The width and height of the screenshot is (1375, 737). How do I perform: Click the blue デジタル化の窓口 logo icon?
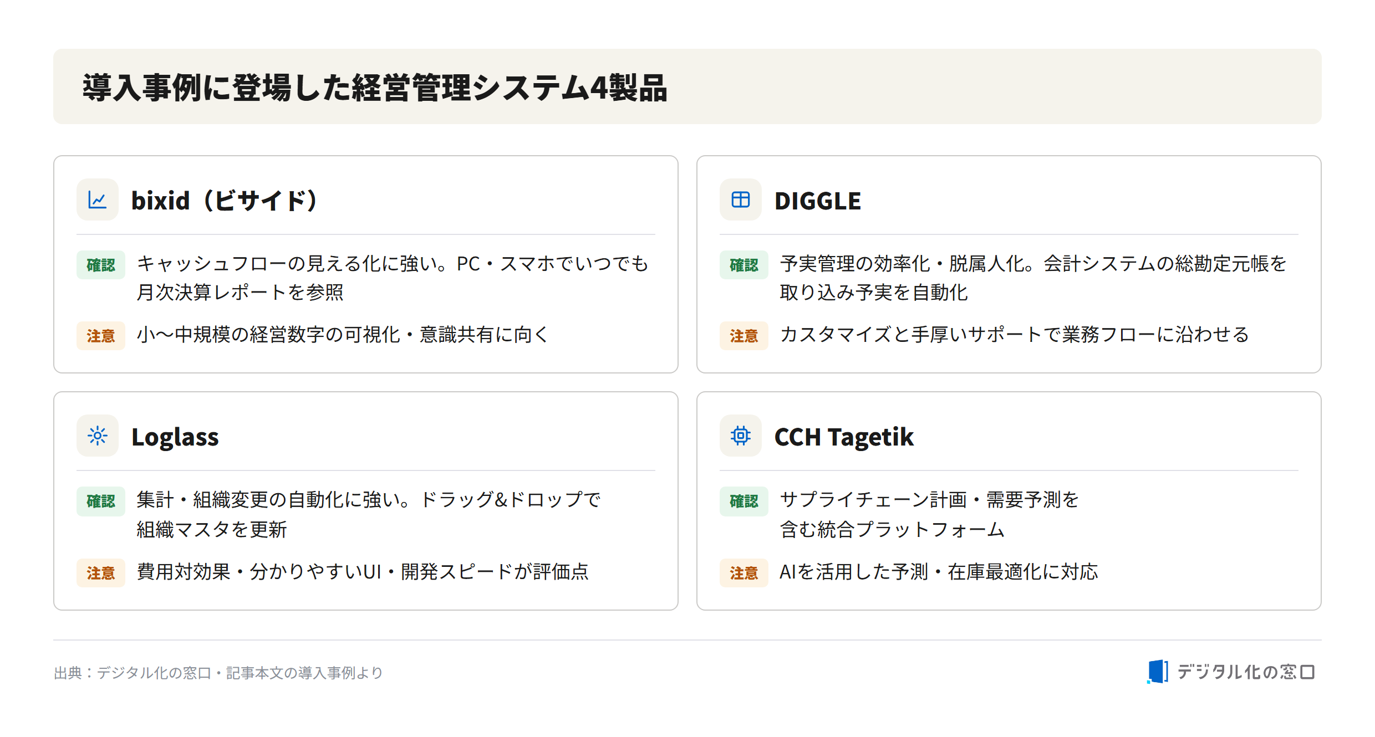point(1158,672)
